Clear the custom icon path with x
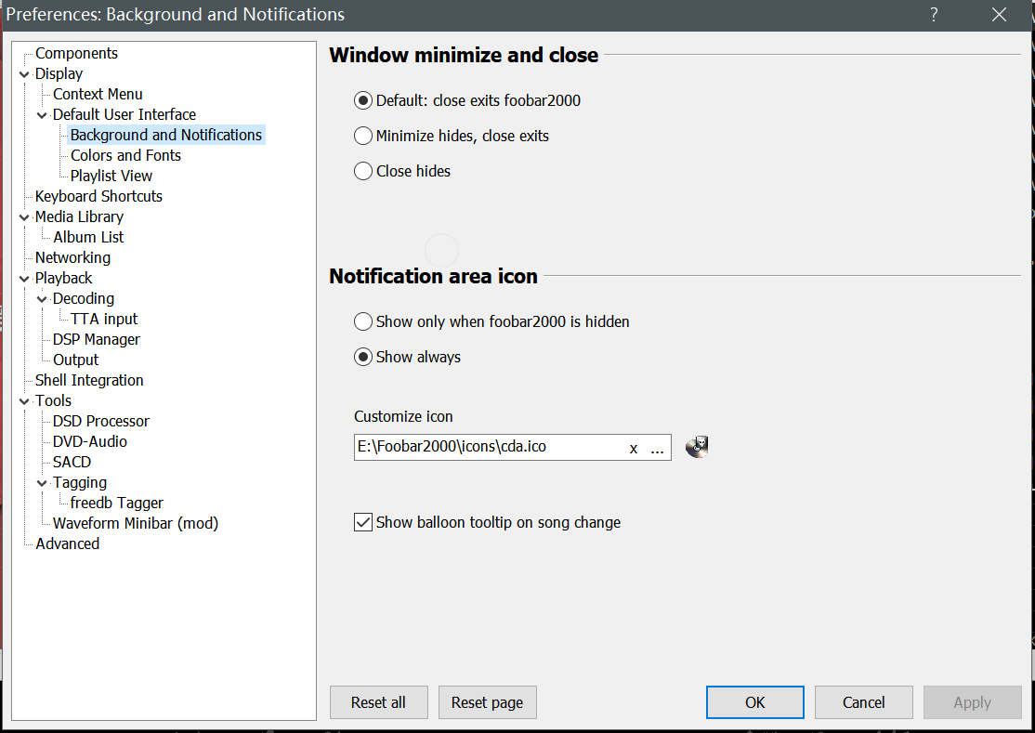The width and height of the screenshot is (1035, 733). [634, 448]
